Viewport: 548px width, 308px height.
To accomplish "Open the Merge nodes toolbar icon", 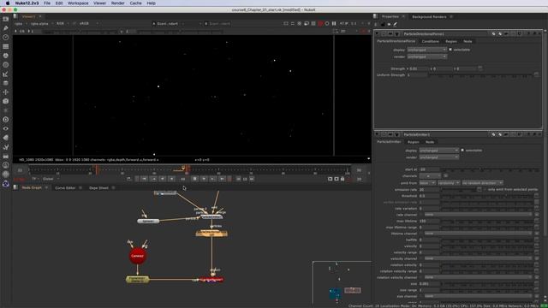I will tap(6, 83).
